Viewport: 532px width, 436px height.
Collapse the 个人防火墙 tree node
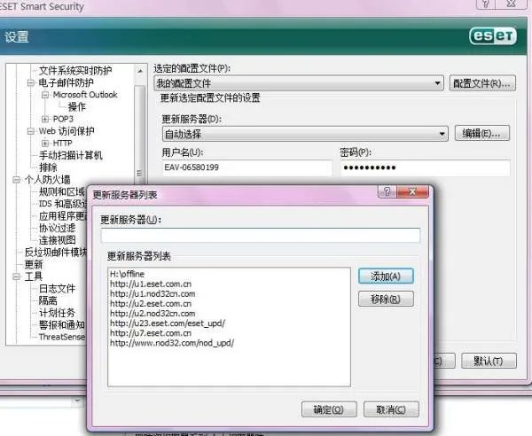(x=16, y=180)
